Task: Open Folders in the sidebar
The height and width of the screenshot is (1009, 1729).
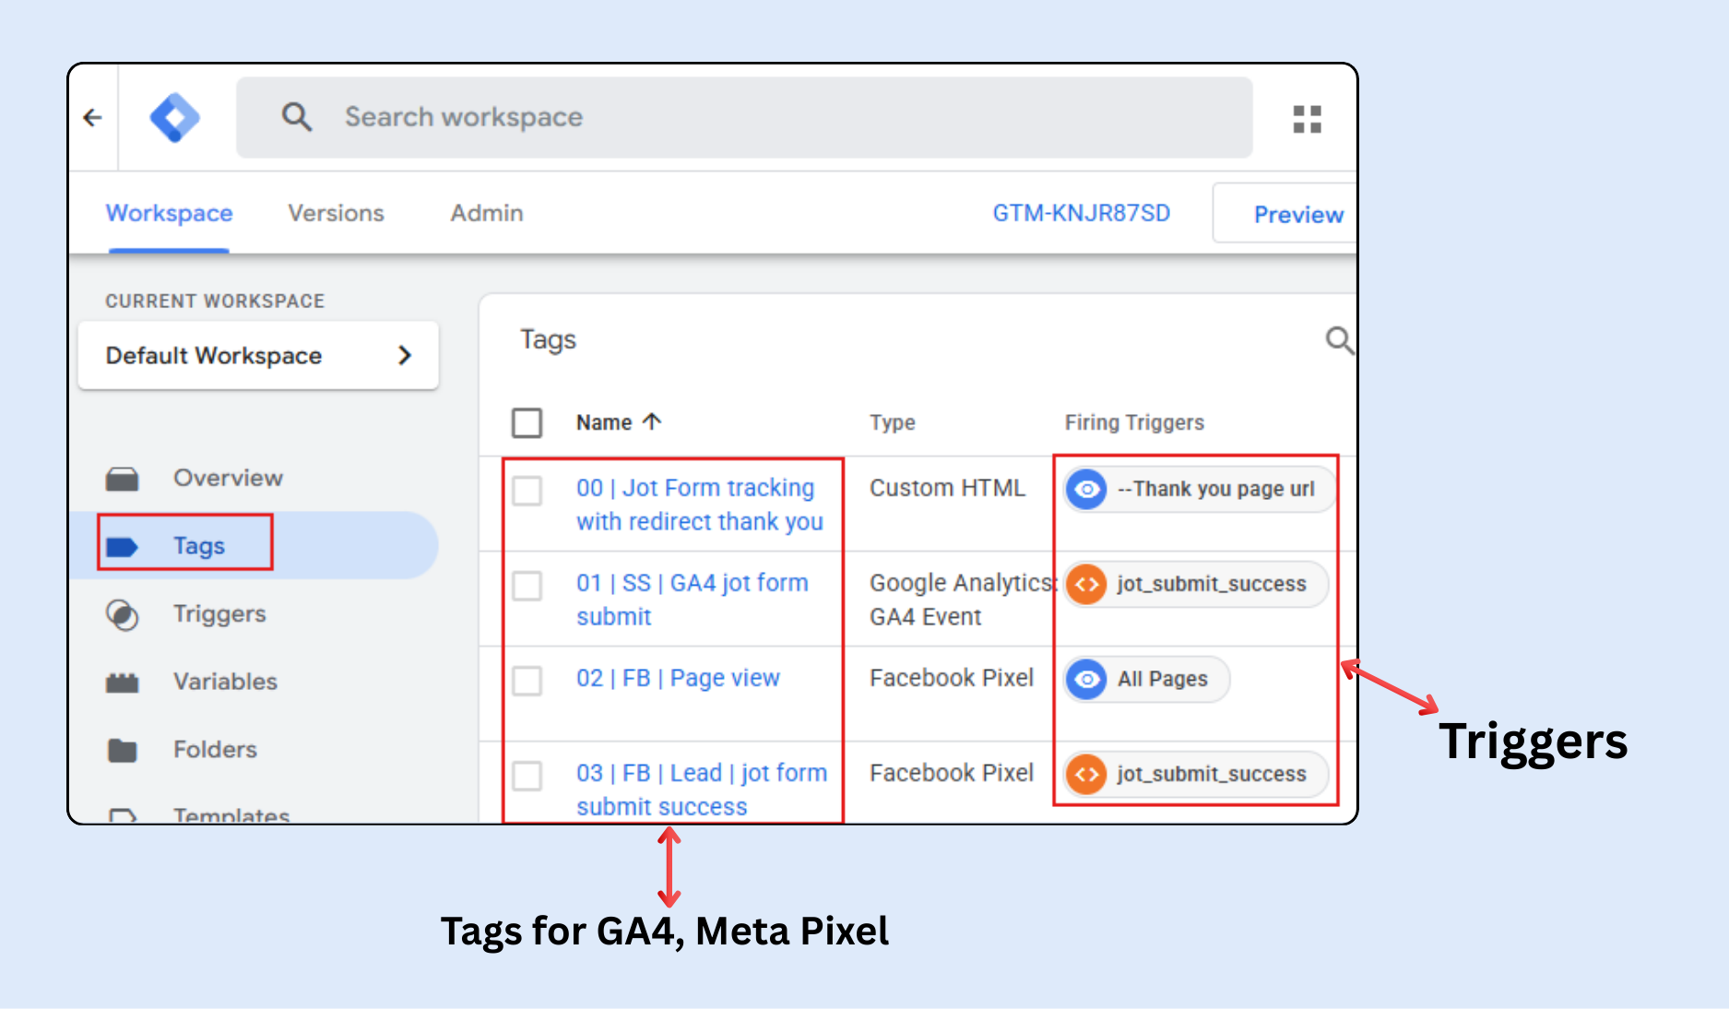Action: 214,749
